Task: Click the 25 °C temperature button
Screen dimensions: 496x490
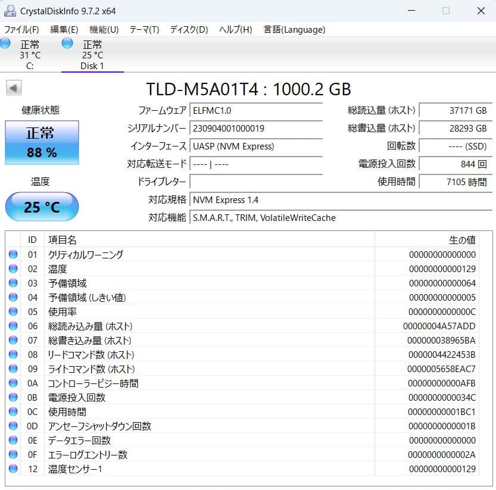Action: point(42,207)
